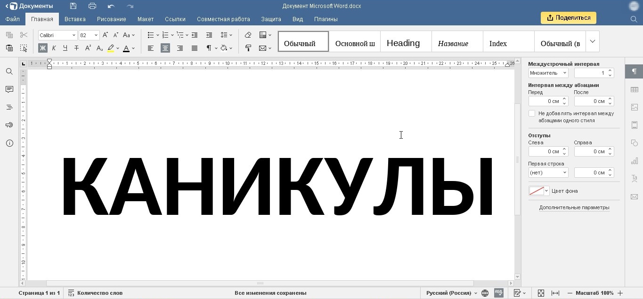Toggle bold formatting for selected text
The width and height of the screenshot is (643, 299).
point(42,48)
